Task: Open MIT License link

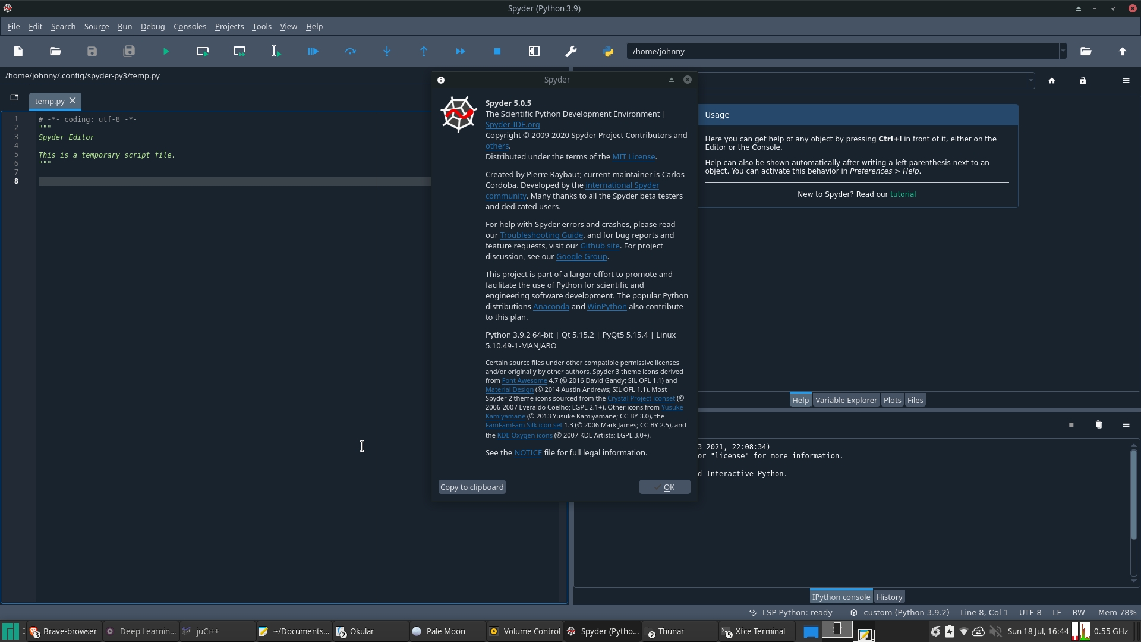Action: pyautogui.click(x=633, y=156)
